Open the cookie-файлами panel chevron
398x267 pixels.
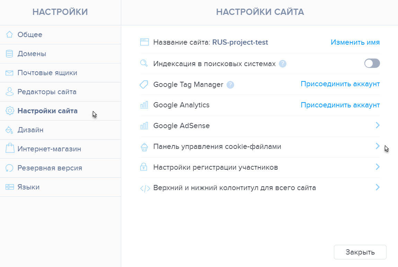(x=378, y=146)
